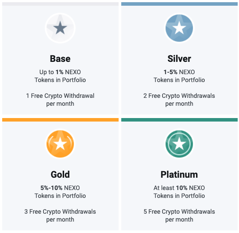
Task: Click 'At least 10% NEXO' text
Action: pyautogui.click(x=179, y=188)
